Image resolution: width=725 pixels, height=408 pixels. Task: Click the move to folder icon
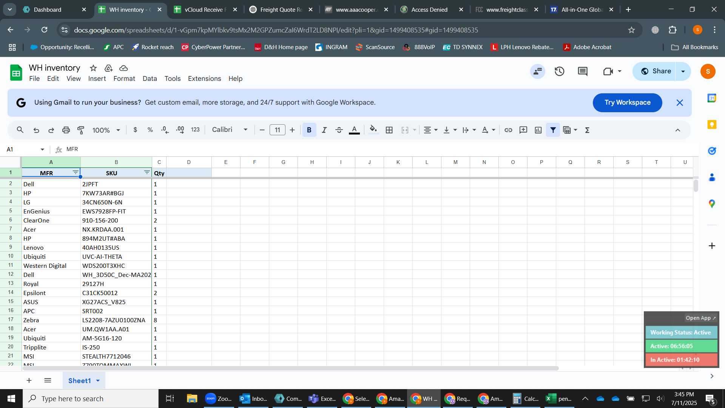(x=109, y=68)
